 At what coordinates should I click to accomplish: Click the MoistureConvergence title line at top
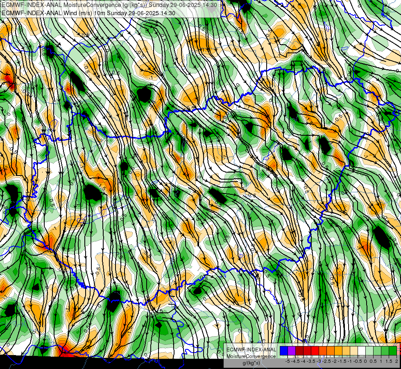(109, 5)
